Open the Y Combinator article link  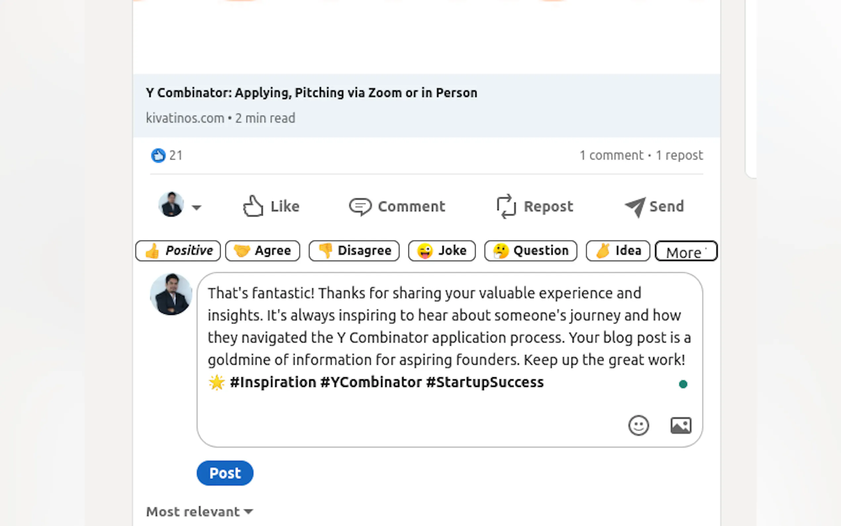[312, 93]
